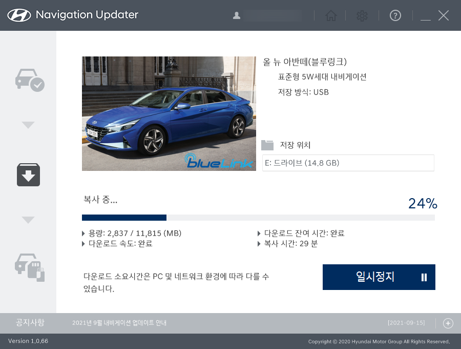Click the E: 드라이브 (14.8 GB) location field

point(348,163)
